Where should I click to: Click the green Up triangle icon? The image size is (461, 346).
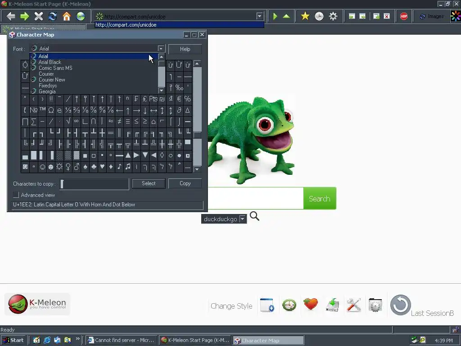coord(286,16)
